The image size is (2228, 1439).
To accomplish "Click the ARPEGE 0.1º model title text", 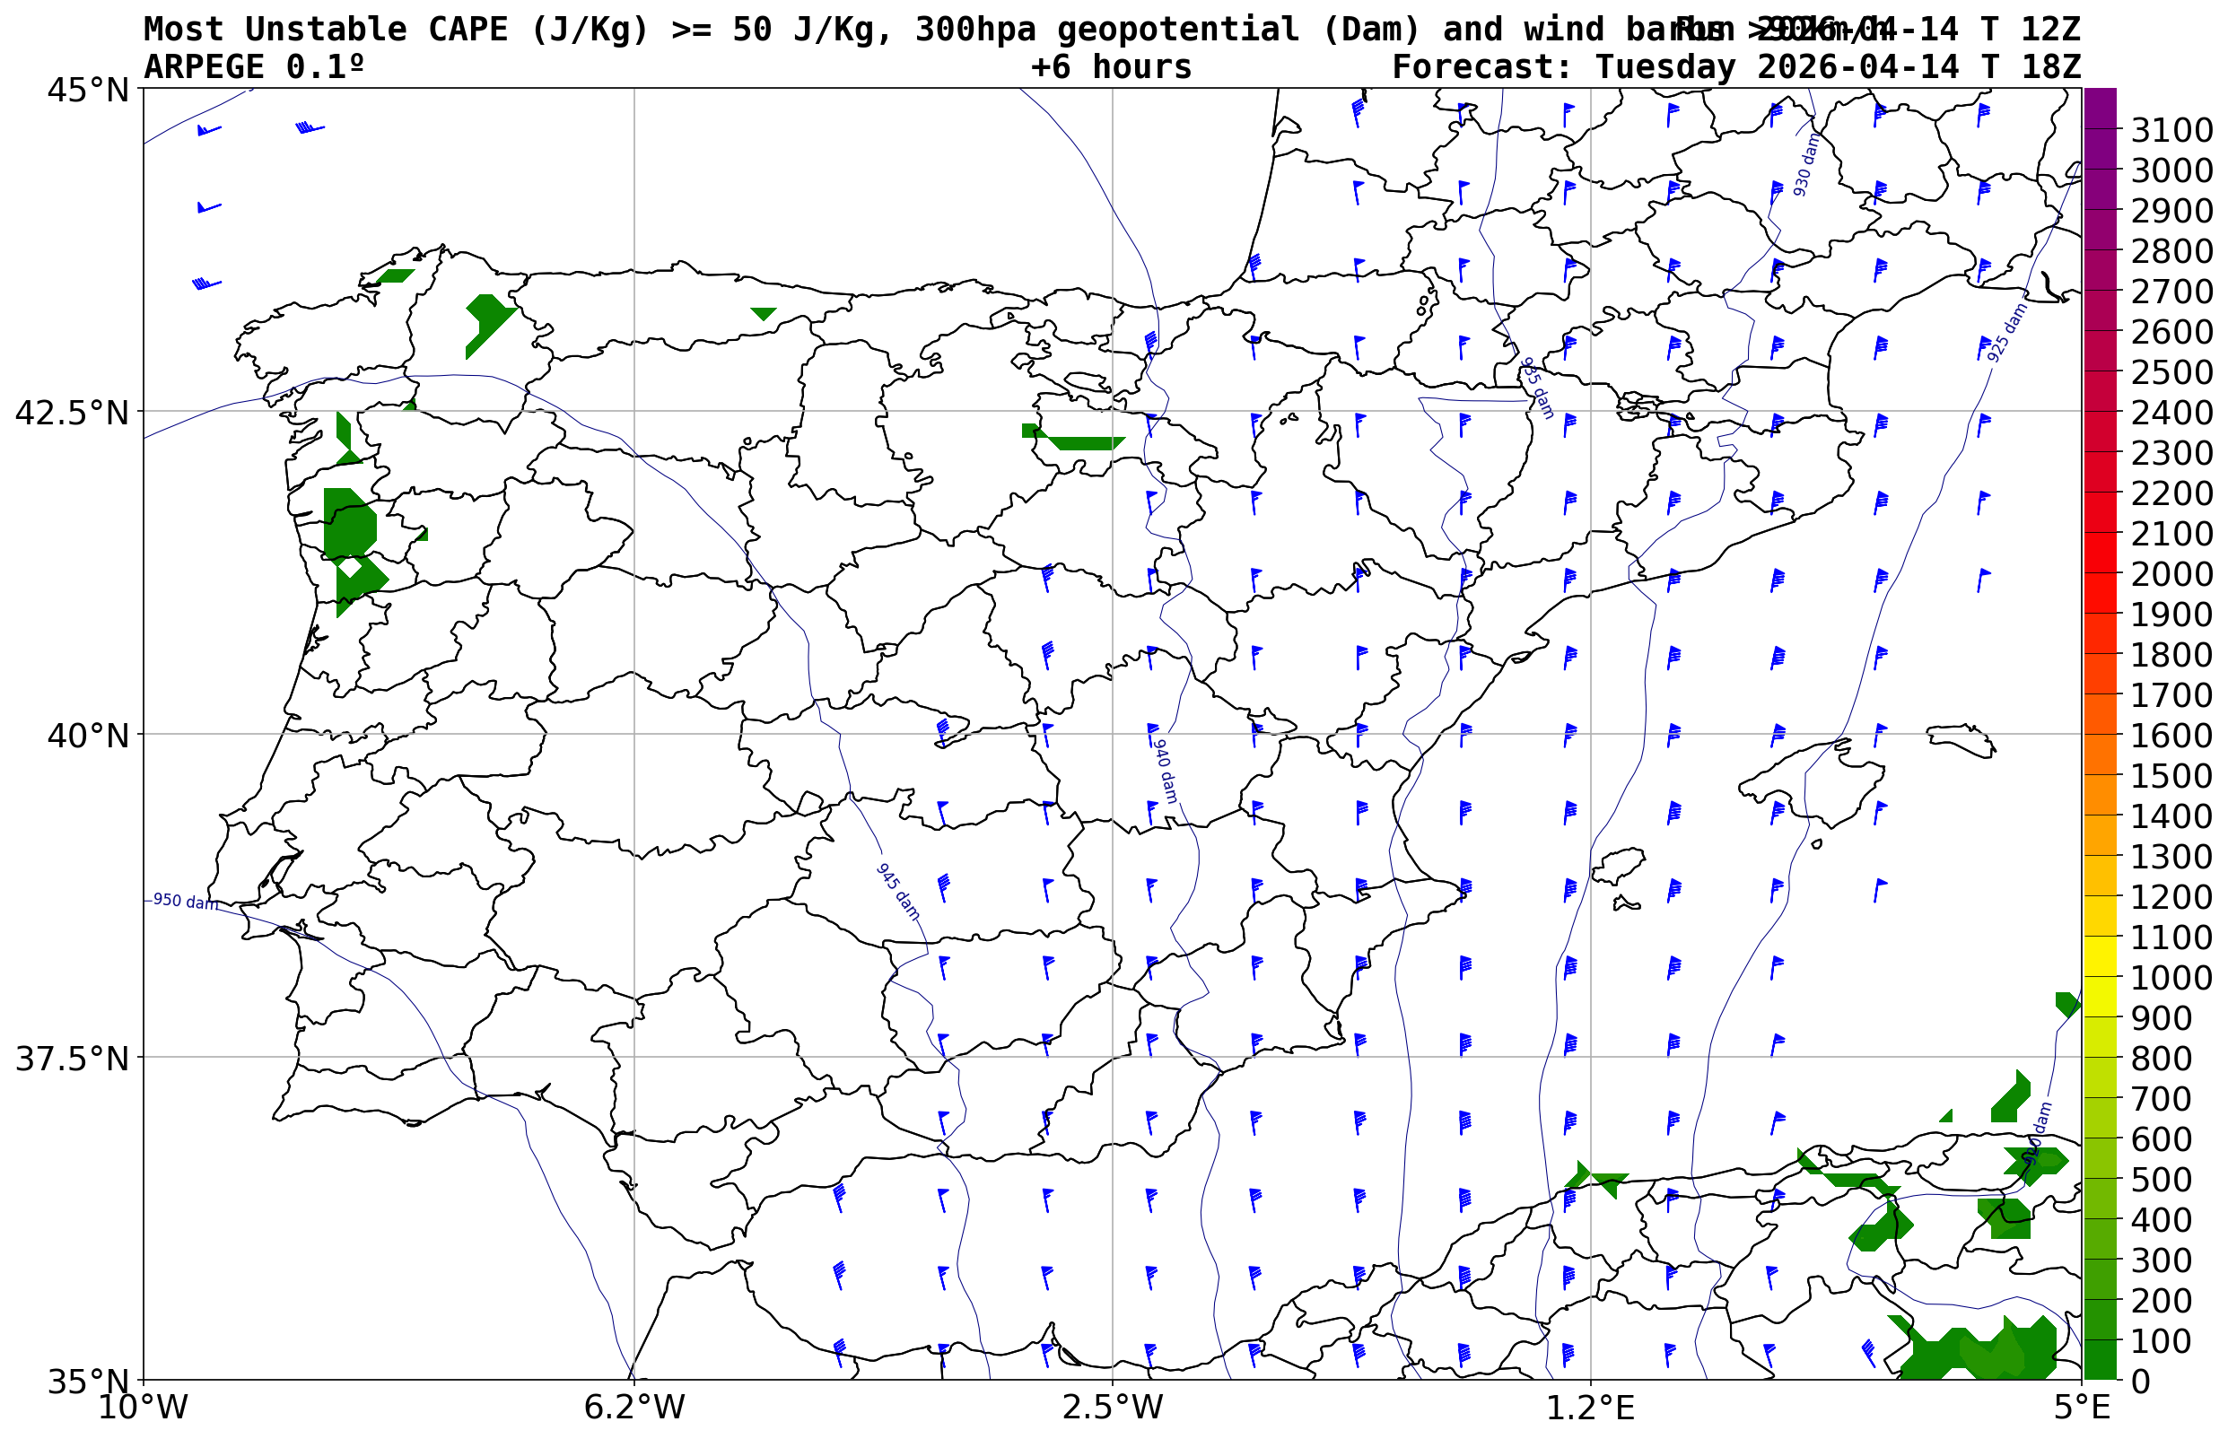I will click(253, 67).
